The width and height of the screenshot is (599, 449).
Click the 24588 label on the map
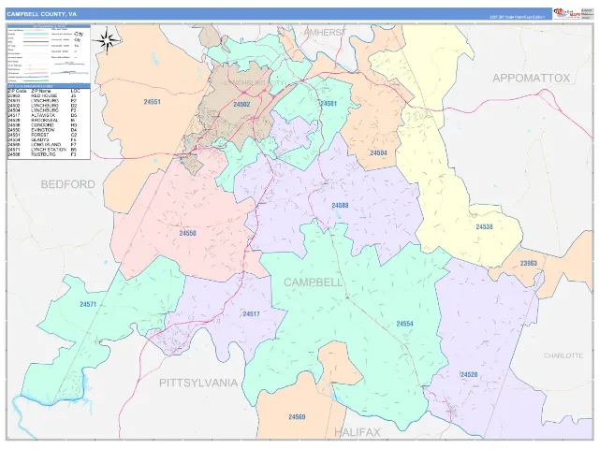pos(340,206)
